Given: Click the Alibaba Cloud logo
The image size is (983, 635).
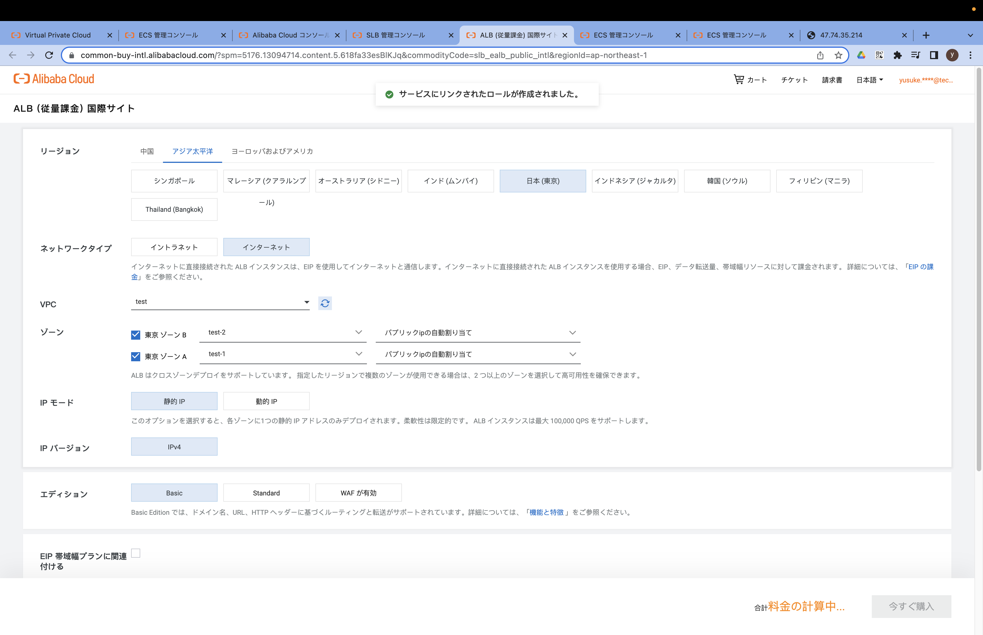Looking at the screenshot, I should coord(54,79).
